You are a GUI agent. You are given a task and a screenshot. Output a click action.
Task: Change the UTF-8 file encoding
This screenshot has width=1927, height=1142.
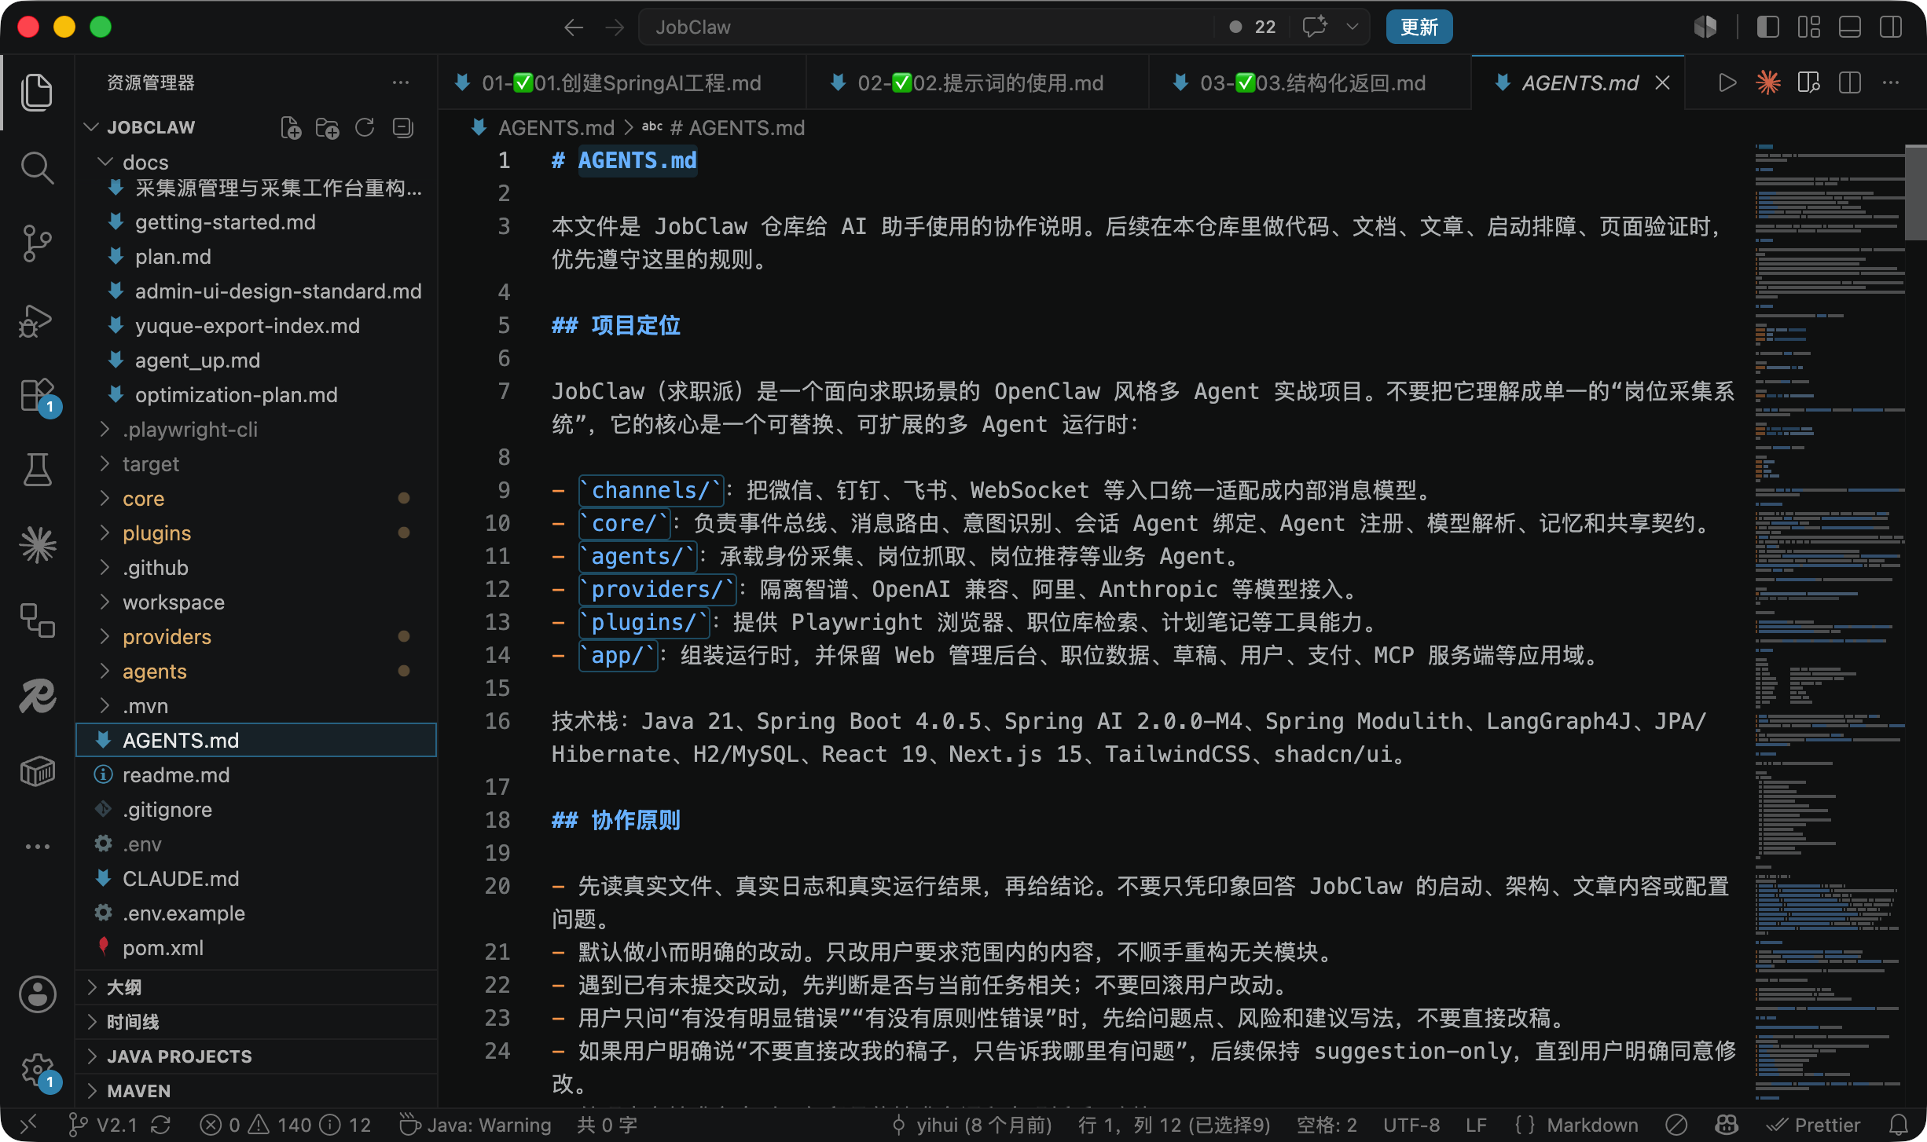pyautogui.click(x=1411, y=1125)
